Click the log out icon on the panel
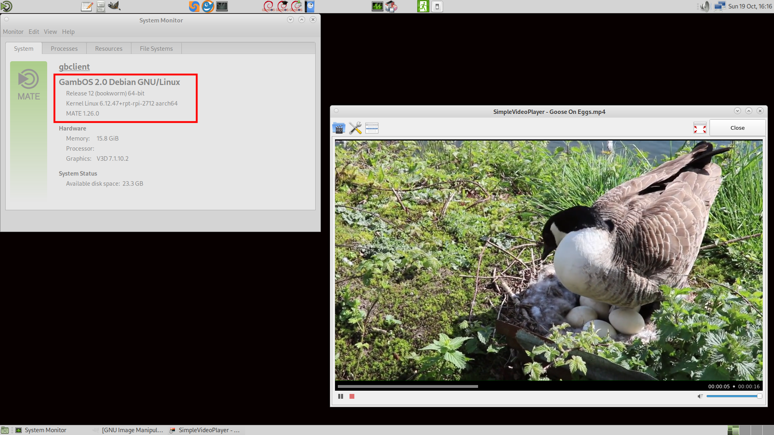 [423, 6]
